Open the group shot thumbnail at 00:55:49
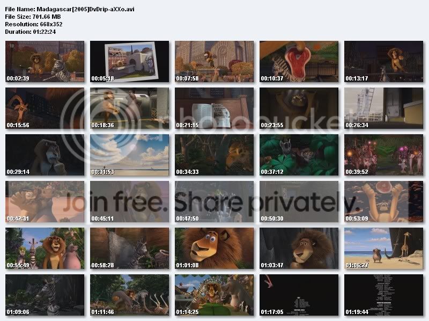429x321 pixels. 45,248
